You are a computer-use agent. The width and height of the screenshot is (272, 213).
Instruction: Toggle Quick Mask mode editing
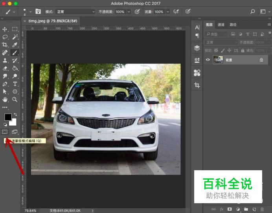(5, 132)
